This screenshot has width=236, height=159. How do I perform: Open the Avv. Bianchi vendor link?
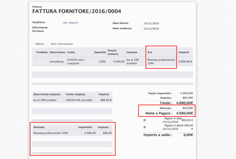point(71,22)
